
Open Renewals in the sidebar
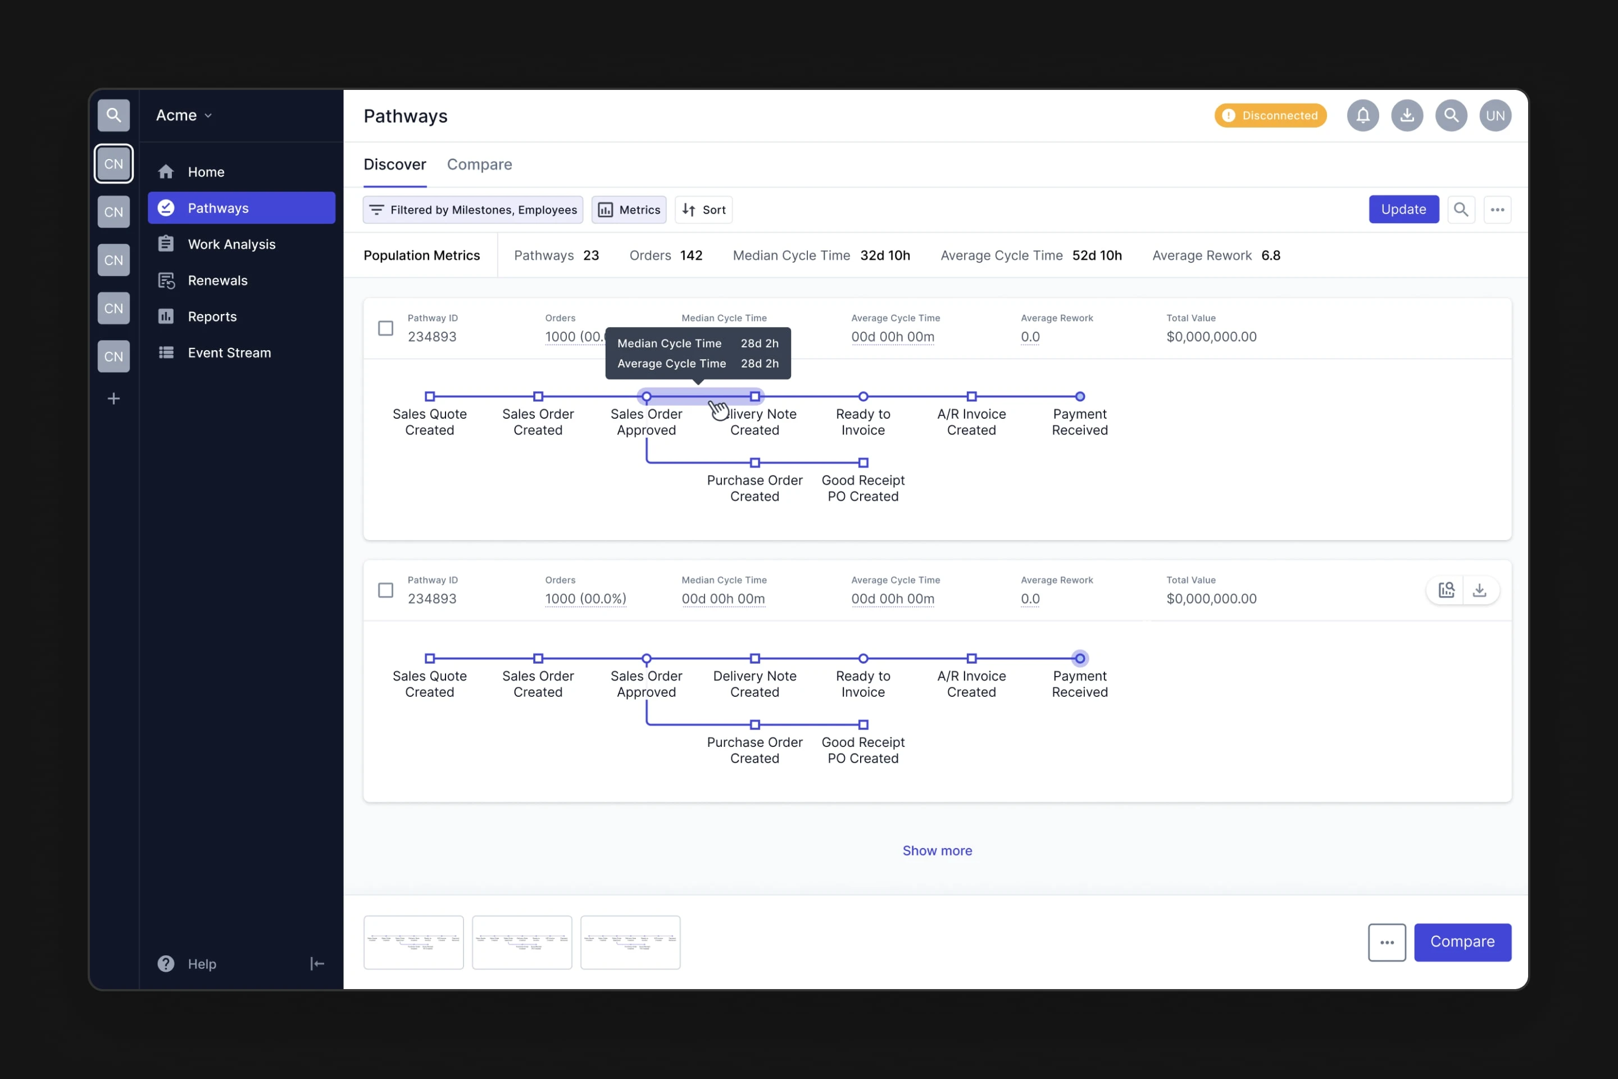241,280
